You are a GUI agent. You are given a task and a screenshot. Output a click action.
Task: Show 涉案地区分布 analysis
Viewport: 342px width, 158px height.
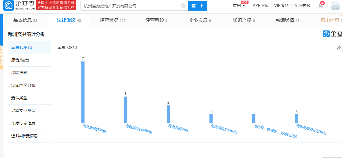pos(23,85)
